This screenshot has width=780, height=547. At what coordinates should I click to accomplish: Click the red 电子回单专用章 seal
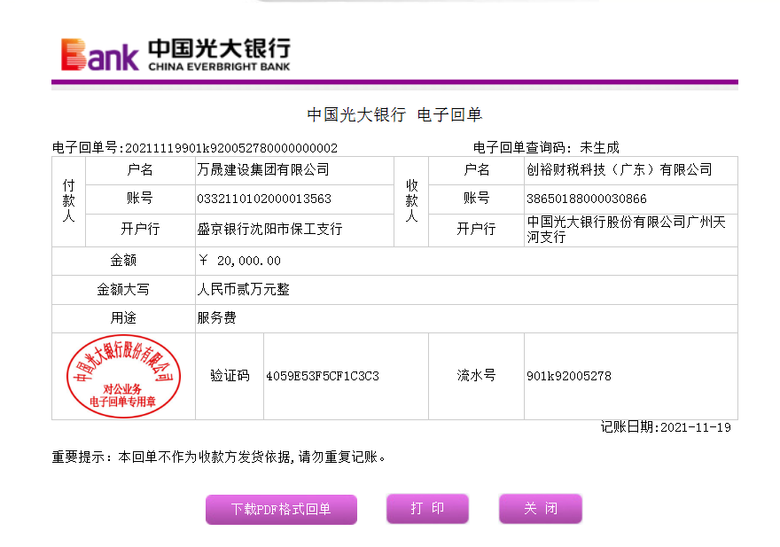point(123,376)
